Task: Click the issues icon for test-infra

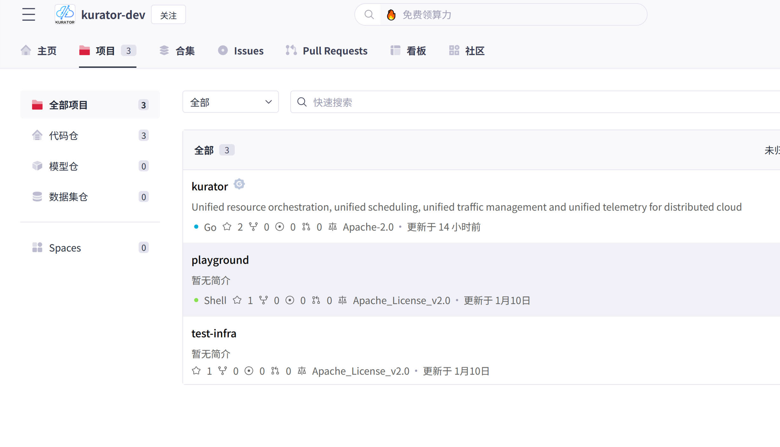Action: (249, 370)
